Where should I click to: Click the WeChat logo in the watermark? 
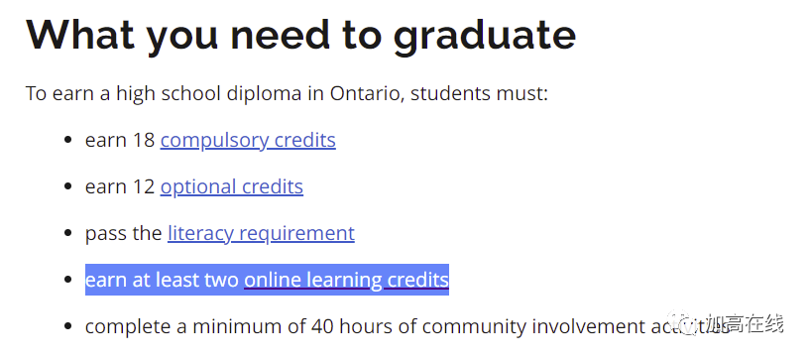pos(683,324)
